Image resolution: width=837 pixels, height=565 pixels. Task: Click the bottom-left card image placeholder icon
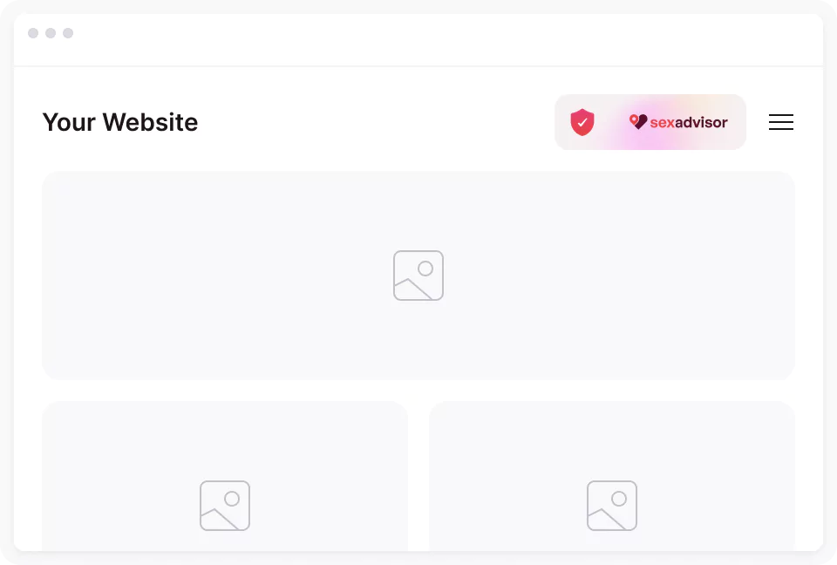(x=225, y=506)
